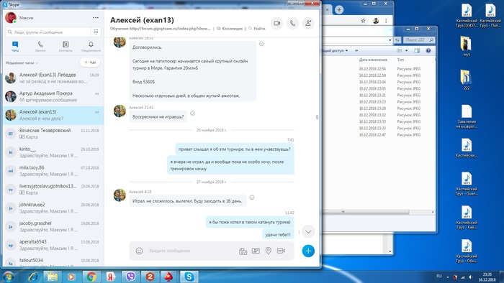
Task: Select the 'Заявление на возврат' desktop file
Action: 467,116
